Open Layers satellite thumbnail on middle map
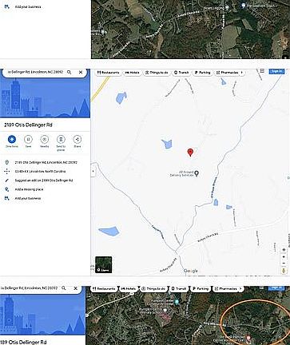 (x=104, y=264)
